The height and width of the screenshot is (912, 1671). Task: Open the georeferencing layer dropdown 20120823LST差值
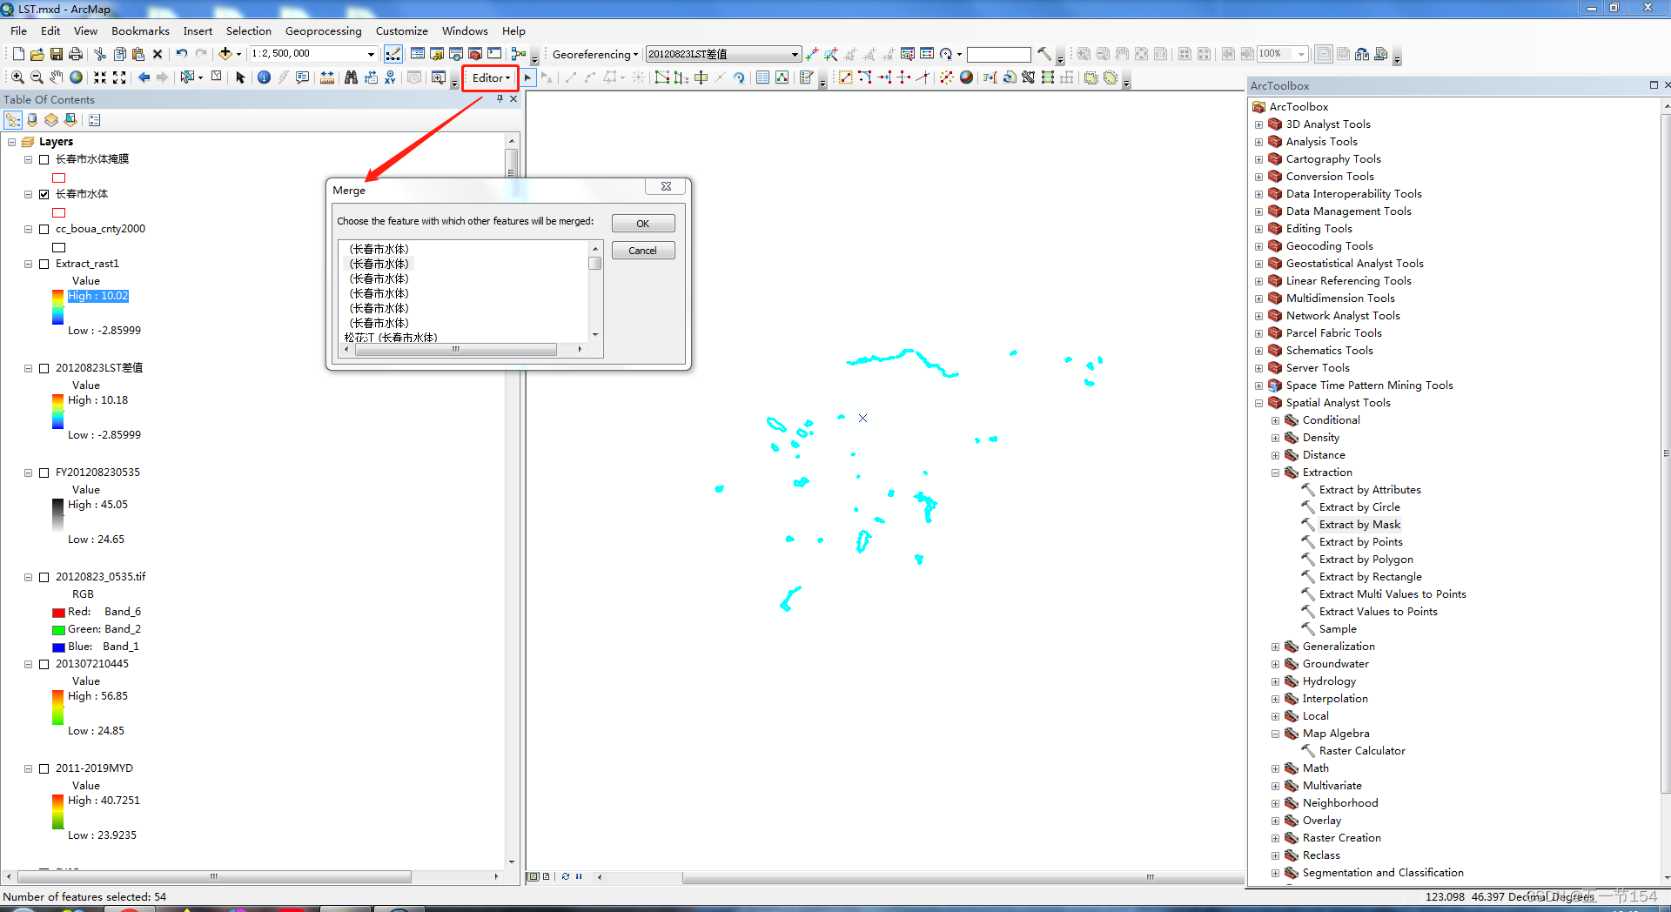[x=795, y=54]
